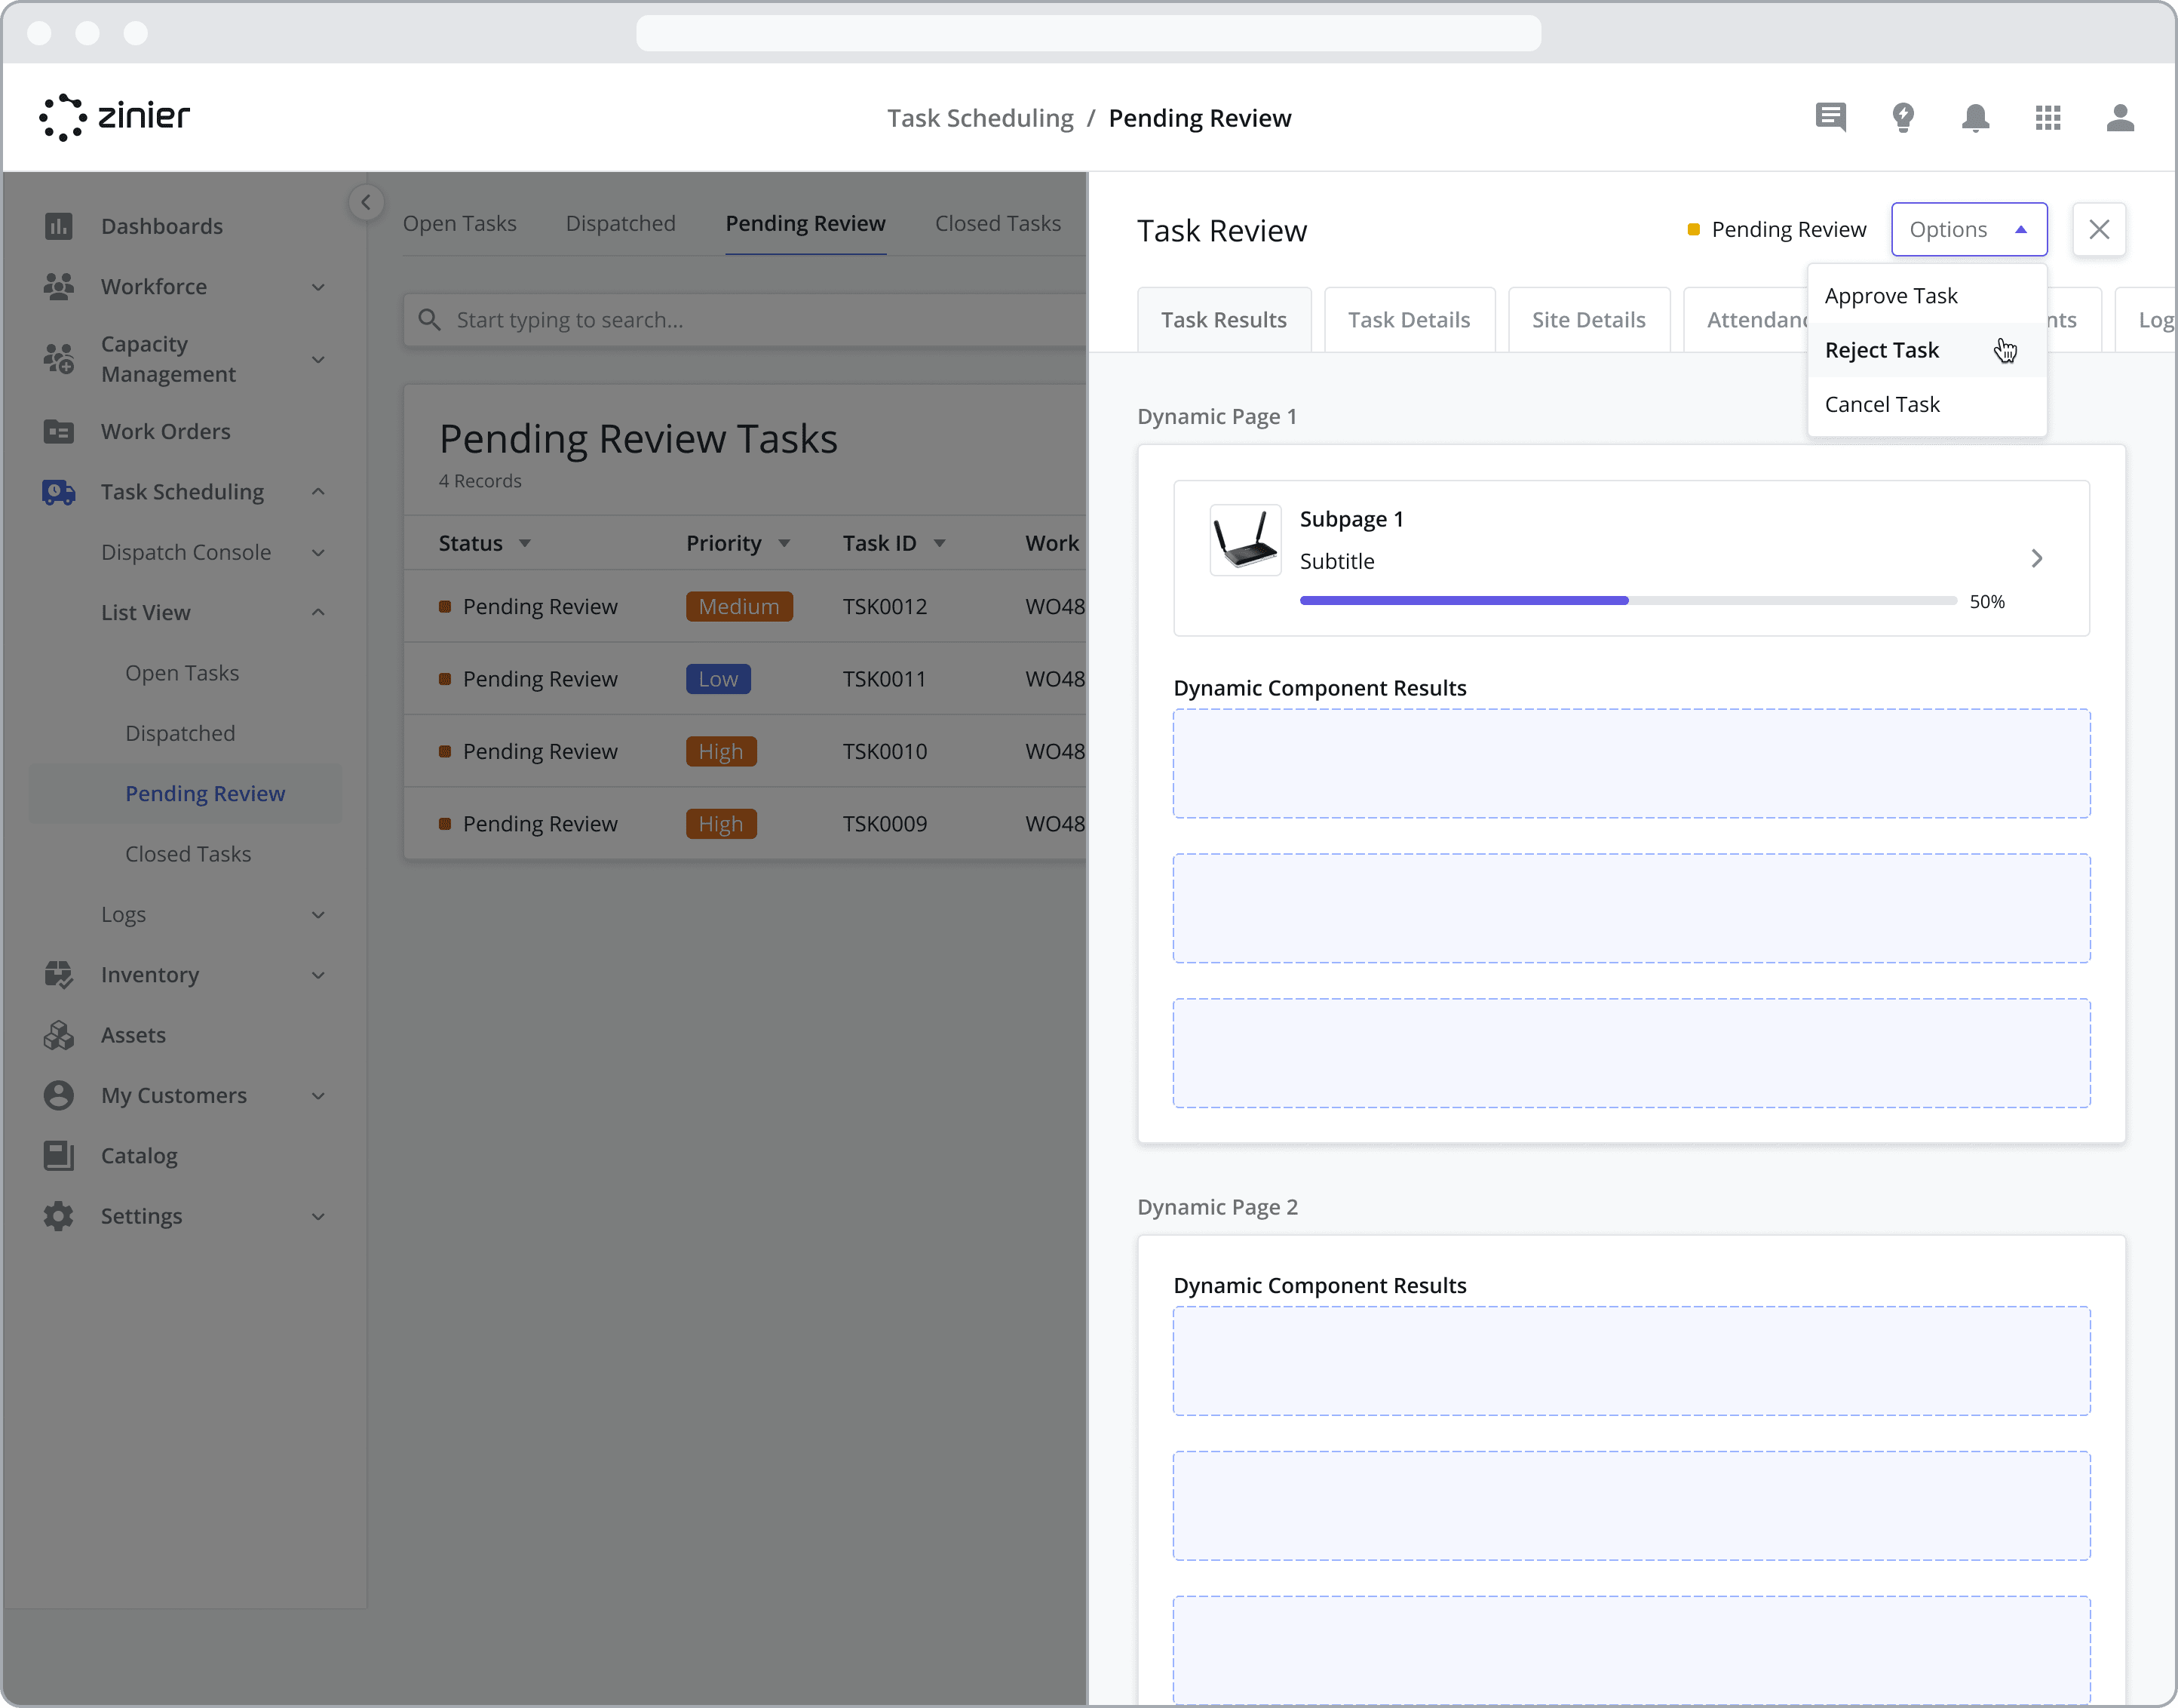Open the Options dropdown in Task Review
The width and height of the screenshot is (2178, 1708).
coord(1968,229)
